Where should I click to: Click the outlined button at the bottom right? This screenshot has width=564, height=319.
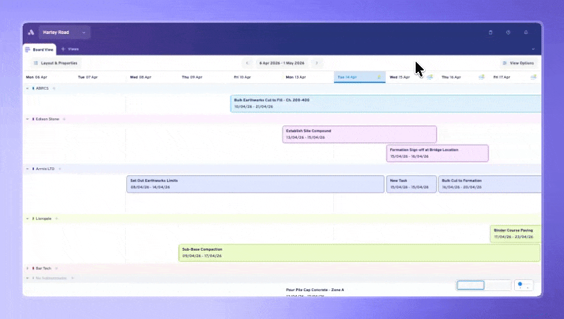[470, 285]
